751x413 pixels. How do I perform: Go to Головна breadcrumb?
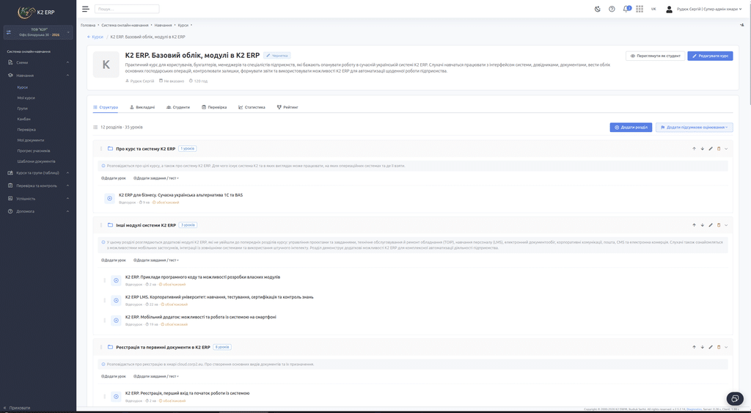88,25
